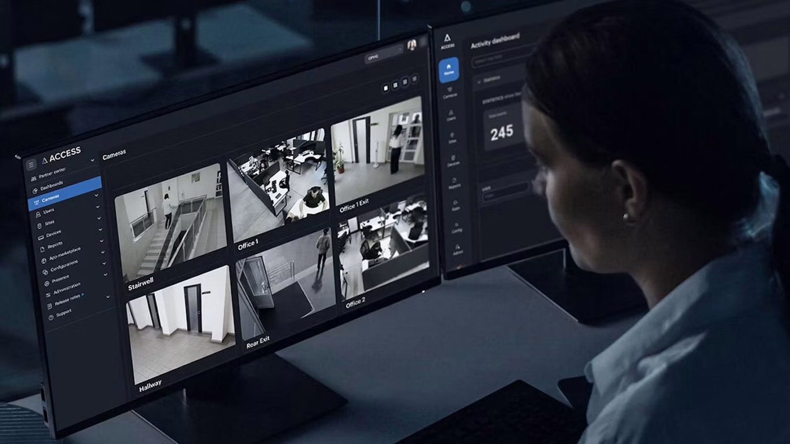This screenshot has height=444, width=790.
Task: Click the hamburger menu icon beside ACCESS logo
Action: pos(31,165)
